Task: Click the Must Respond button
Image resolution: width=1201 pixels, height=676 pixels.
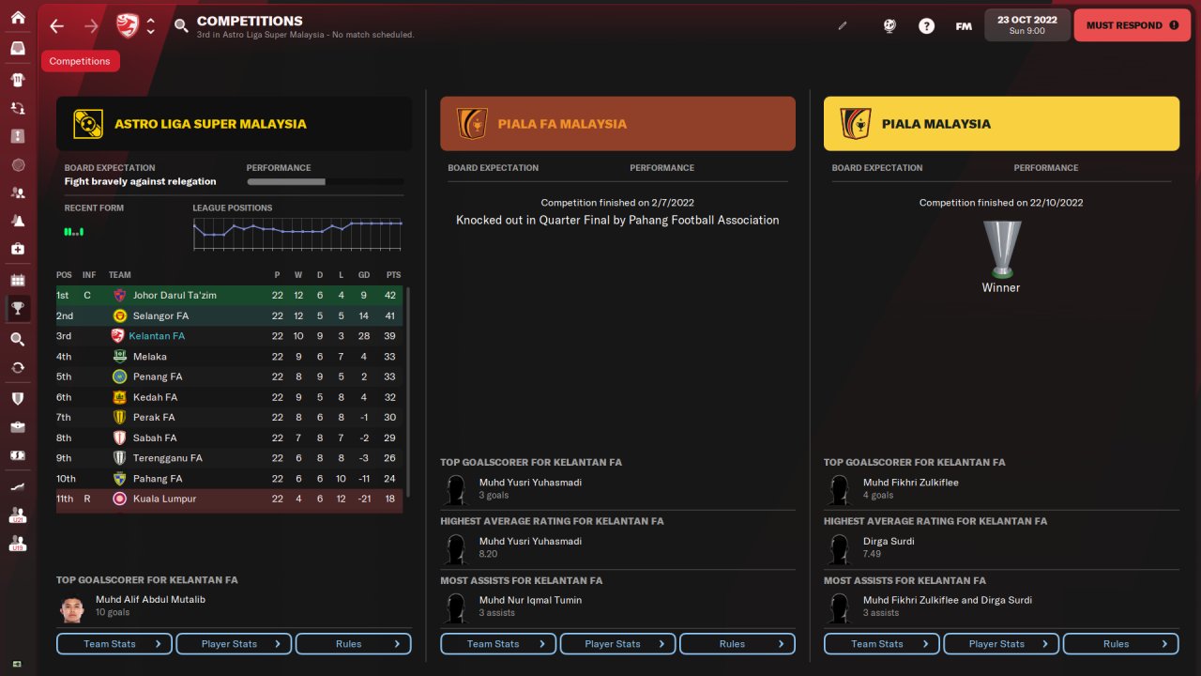Action: pyautogui.click(x=1132, y=25)
